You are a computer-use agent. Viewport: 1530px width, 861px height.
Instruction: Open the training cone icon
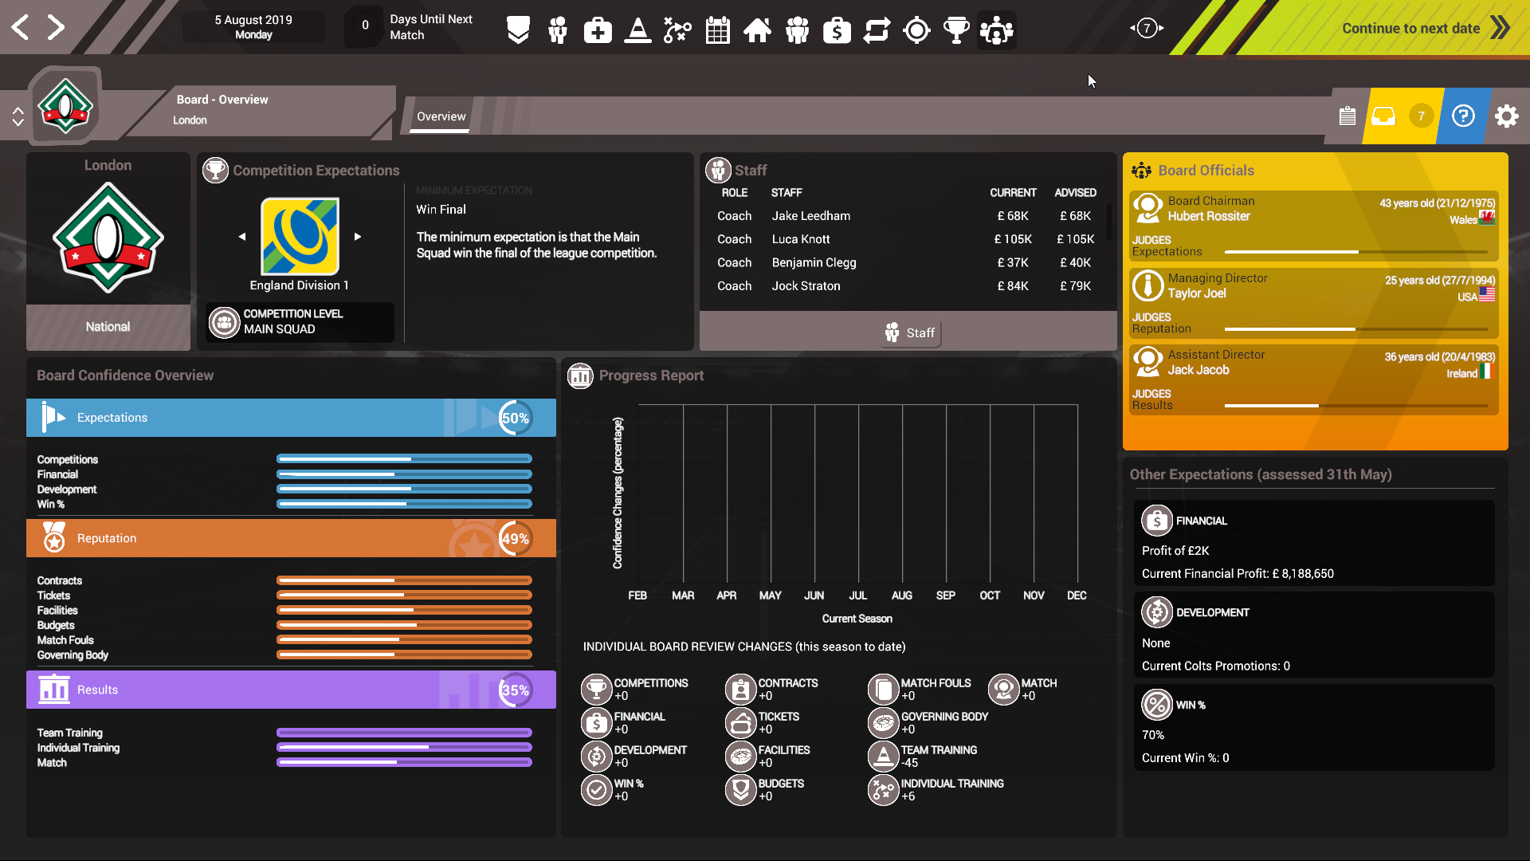pos(637,30)
